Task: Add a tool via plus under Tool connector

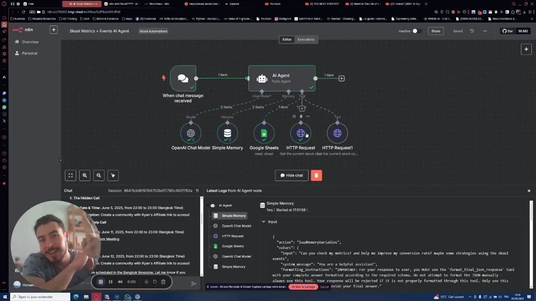Action: [302, 109]
